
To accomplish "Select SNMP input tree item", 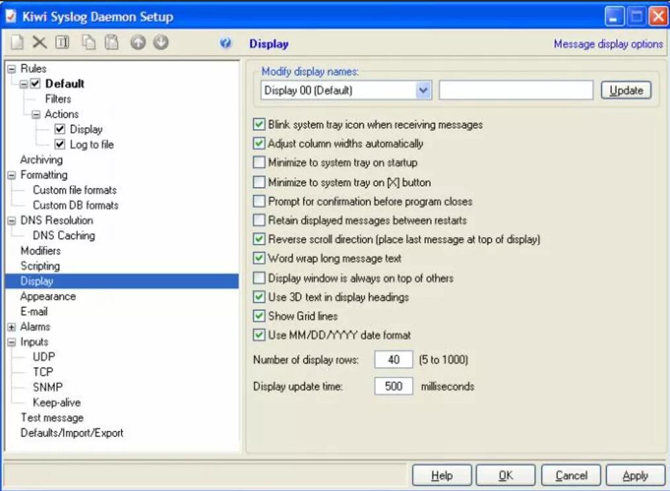I will pos(48,387).
